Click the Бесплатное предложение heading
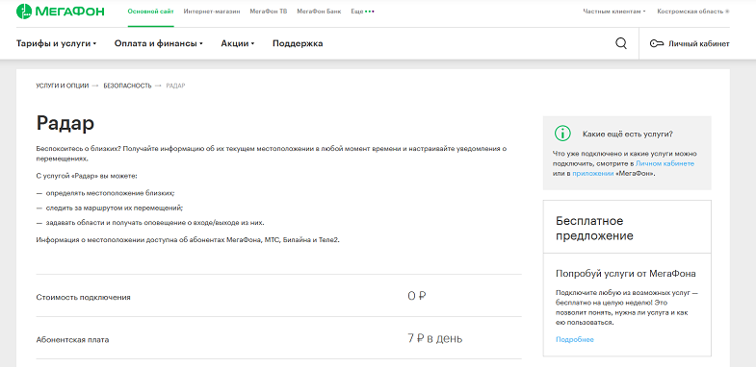 coord(594,229)
